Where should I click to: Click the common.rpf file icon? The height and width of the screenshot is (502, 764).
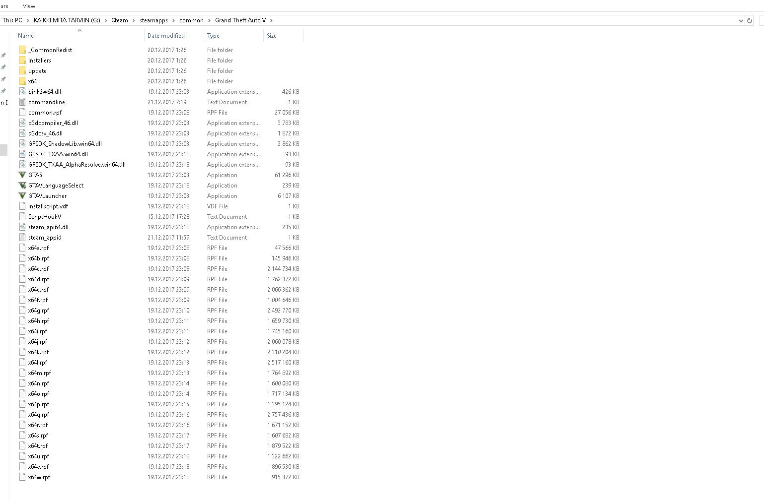point(22,113)
